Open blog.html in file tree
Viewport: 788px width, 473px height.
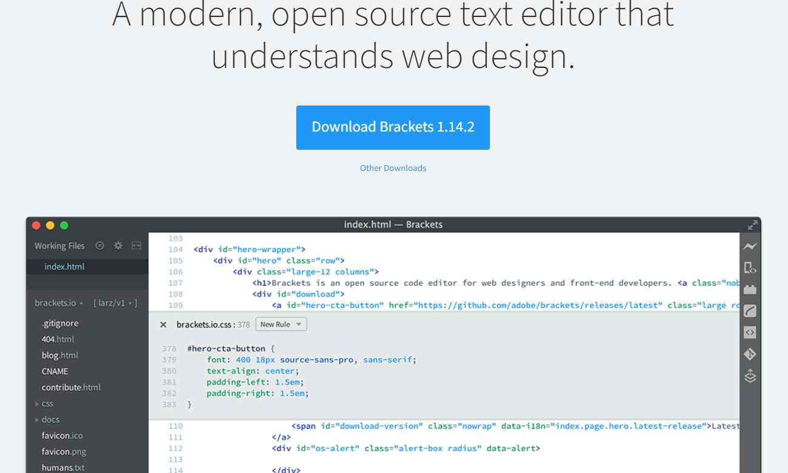[60, 355]
